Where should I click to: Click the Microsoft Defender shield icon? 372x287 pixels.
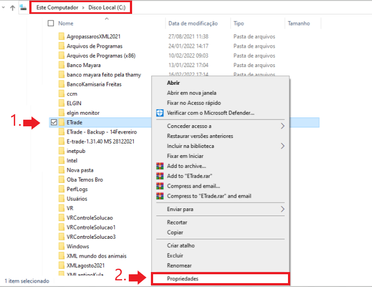tap(160, 112)
